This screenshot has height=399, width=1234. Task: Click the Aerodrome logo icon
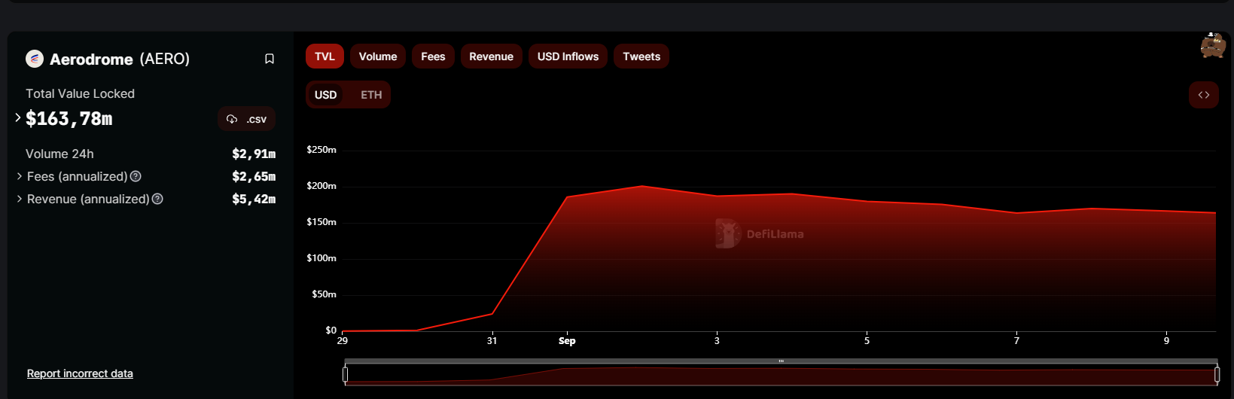[x=35, y=59]
